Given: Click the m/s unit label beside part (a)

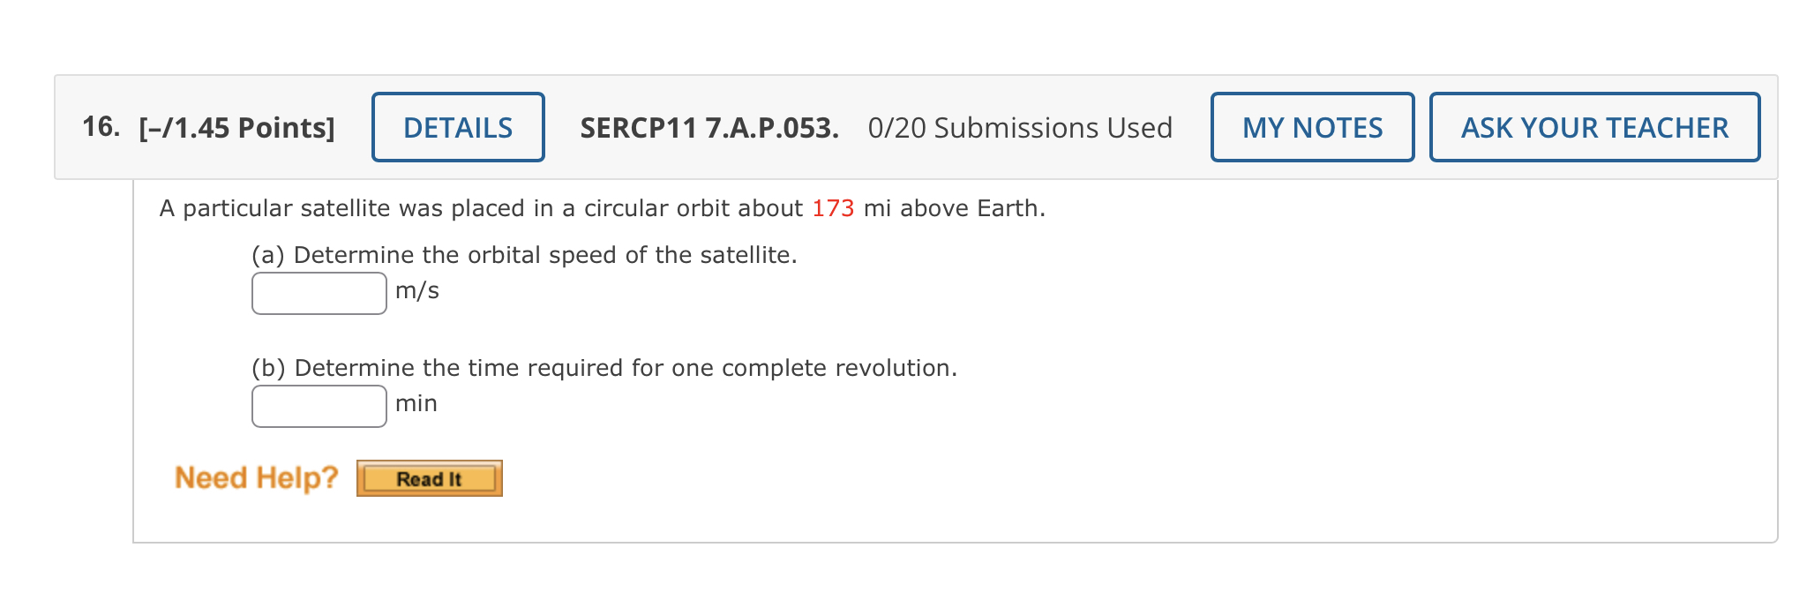Looking at the screenshot, I should click(x=416, y=289).
